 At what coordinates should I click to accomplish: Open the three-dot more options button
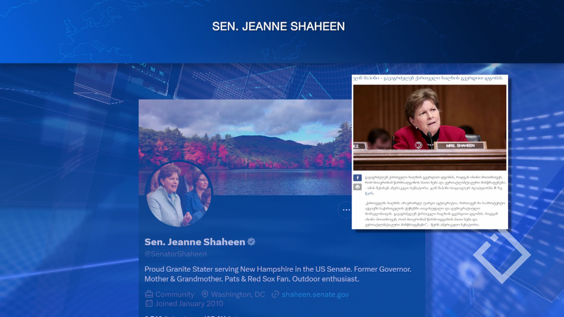[x=346, y=210]
